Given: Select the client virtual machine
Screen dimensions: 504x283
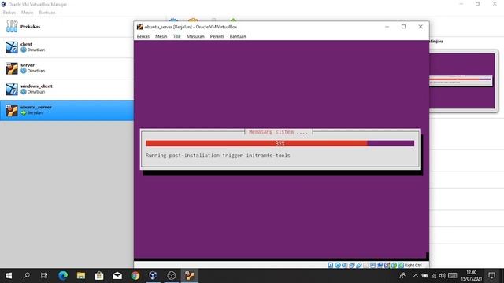Looking at the screenshot, I should [66, 47].
